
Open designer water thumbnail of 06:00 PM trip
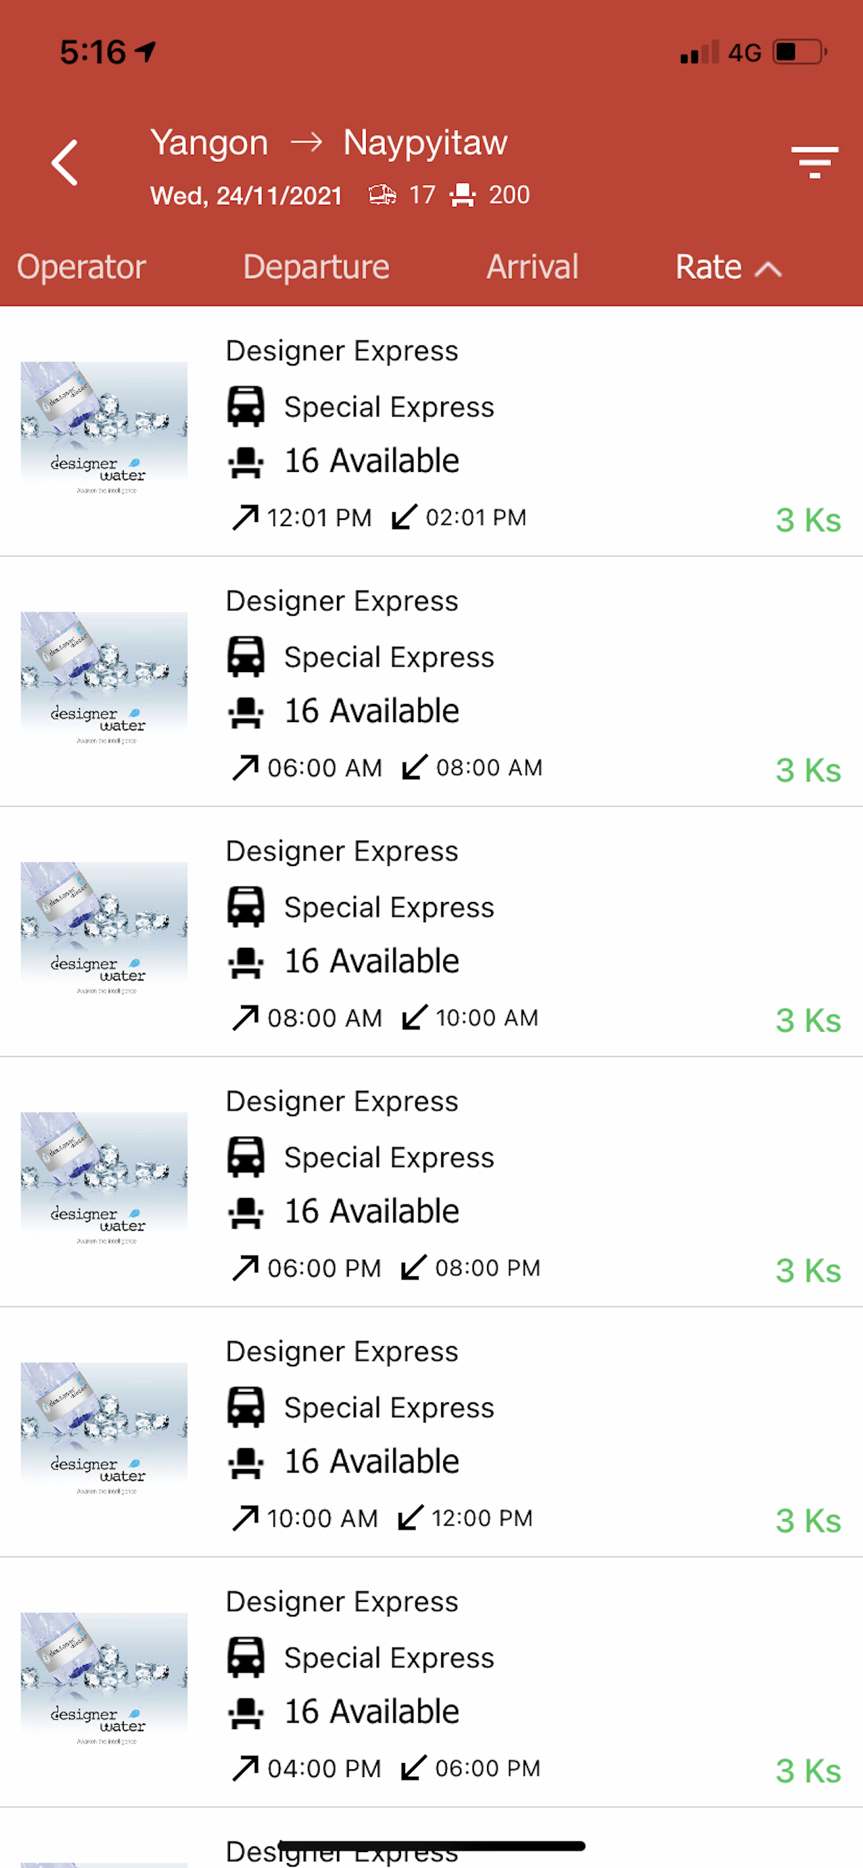pyautogui.click(x=104, y=1179)
